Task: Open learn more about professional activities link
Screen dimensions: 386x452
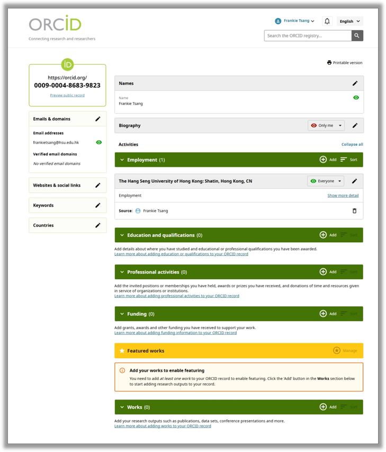Action: [x=176, y=296]
